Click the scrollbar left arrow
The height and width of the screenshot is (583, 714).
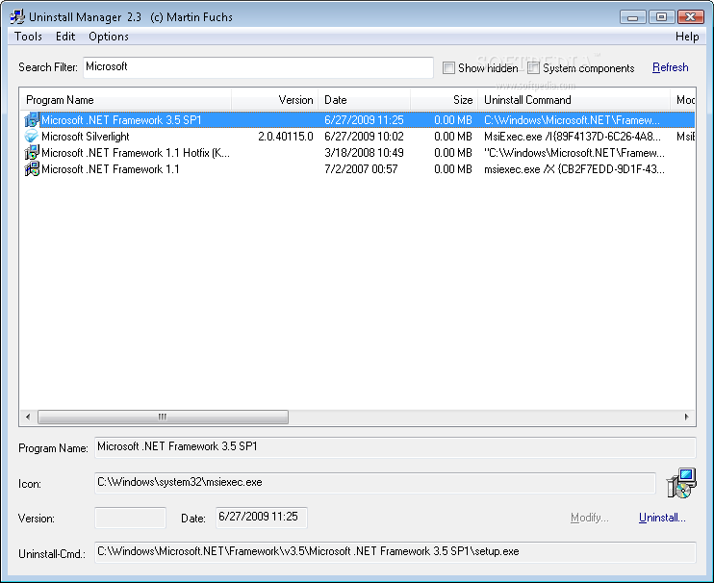tap(28, 417)
